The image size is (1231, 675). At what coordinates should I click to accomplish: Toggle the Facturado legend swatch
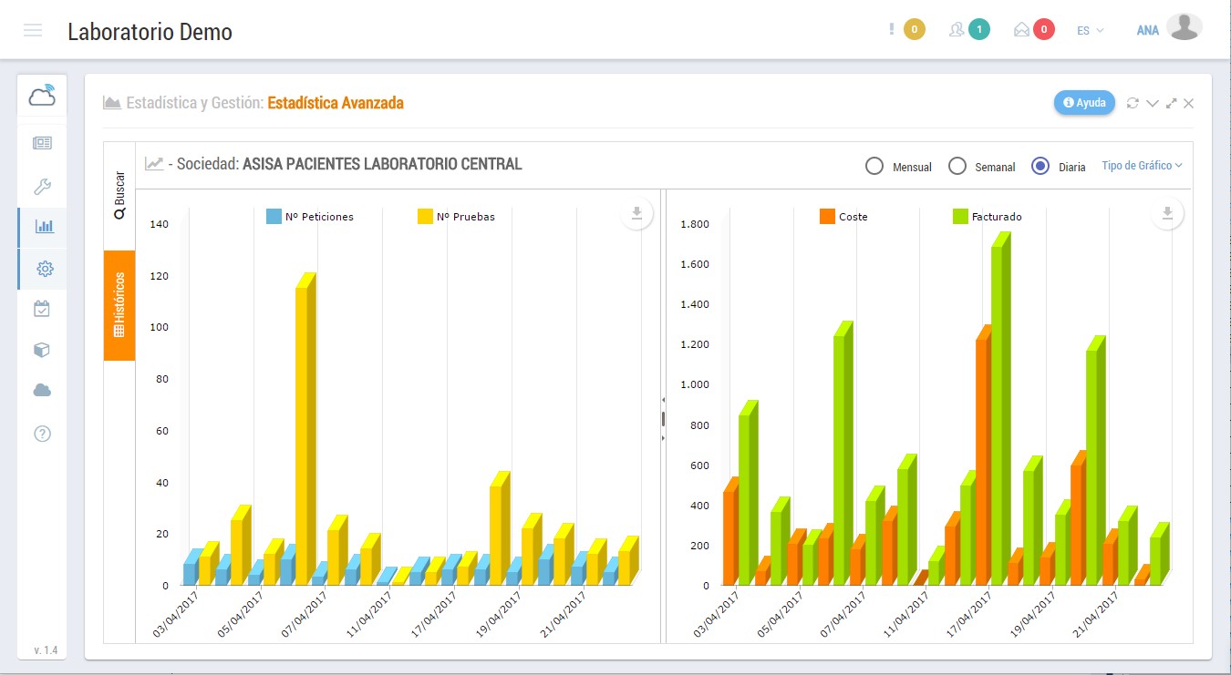click(960, 217)
